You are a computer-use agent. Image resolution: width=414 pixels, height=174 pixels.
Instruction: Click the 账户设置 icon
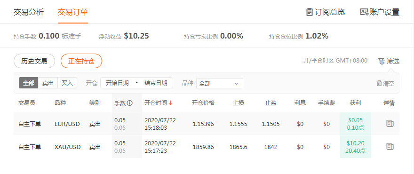pos(364,12)
